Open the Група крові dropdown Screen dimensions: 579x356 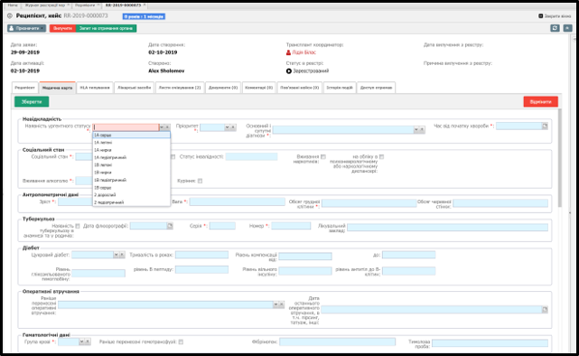click(x=82, y=342)
